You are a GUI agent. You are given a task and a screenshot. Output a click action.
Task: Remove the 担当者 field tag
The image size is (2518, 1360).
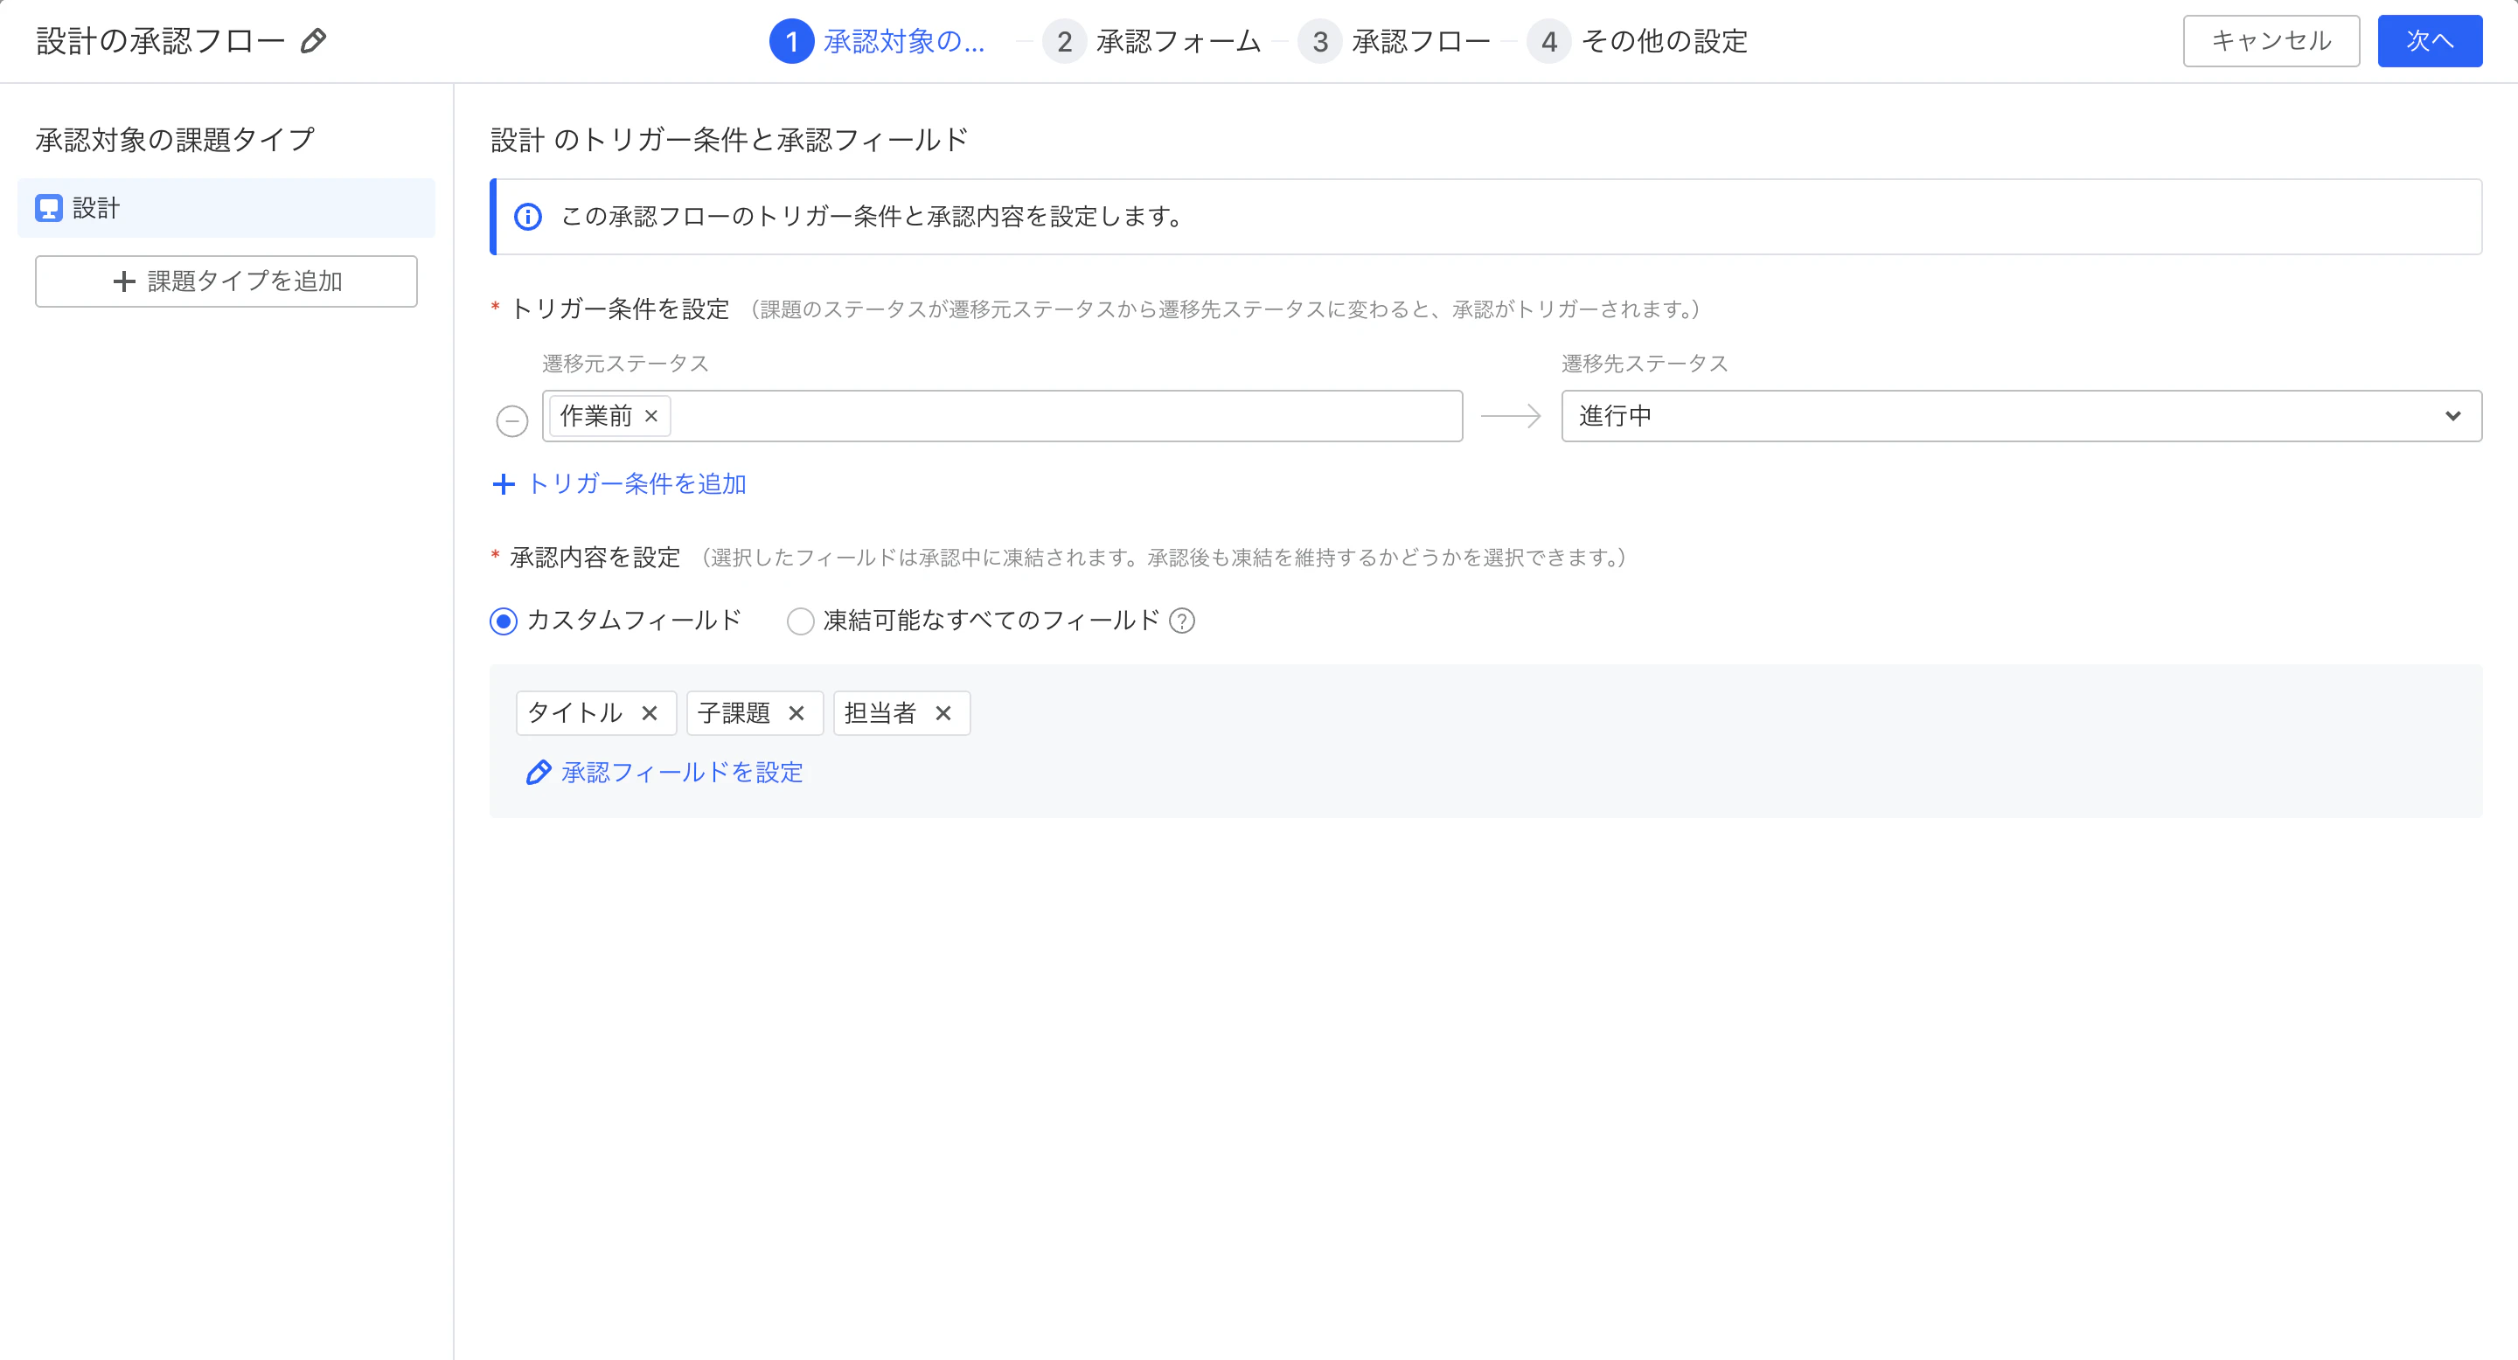[x=943, y=713]
